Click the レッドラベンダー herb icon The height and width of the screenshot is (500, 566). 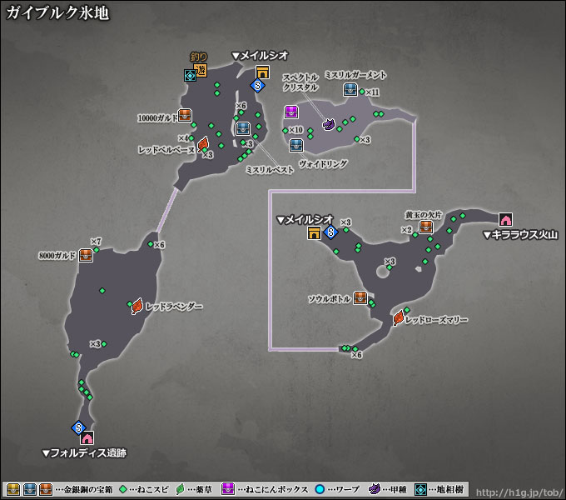137,306
